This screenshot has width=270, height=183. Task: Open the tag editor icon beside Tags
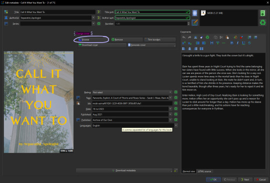(78, 98)
